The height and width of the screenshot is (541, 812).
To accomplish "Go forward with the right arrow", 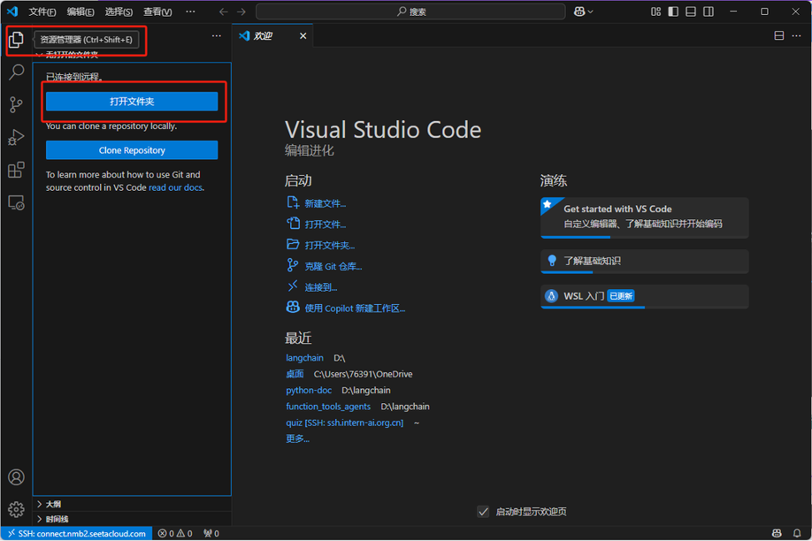I will [x=241, y=11].
